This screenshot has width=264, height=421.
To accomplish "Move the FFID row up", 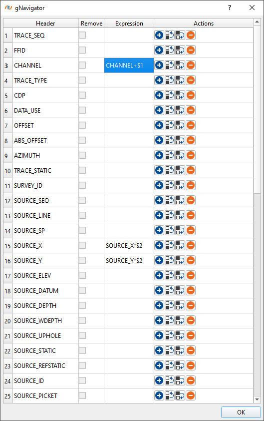I will pos(170,50).
